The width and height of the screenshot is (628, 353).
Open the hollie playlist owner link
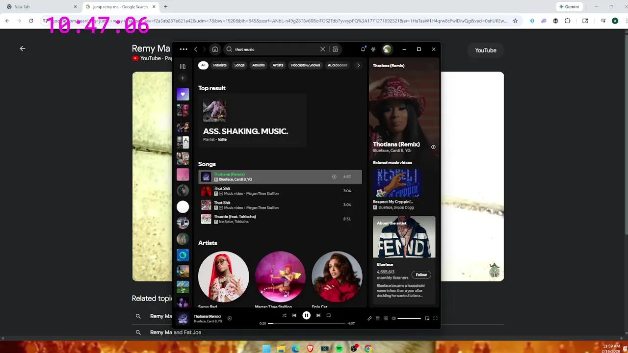tap(222, 140)
